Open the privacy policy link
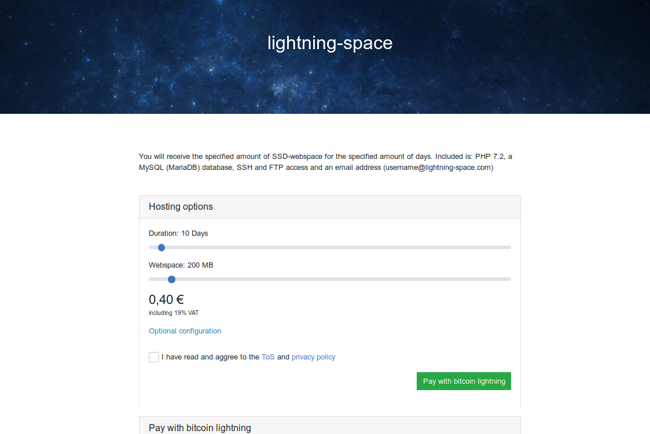 [x=313, y=357]
